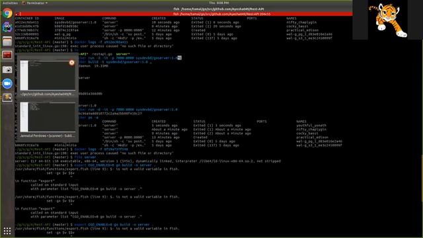This screenshot has height=238, width=423.
Task: Click the "docker logs -f 6f19a737f598" command
Action: tap(101, 149)
